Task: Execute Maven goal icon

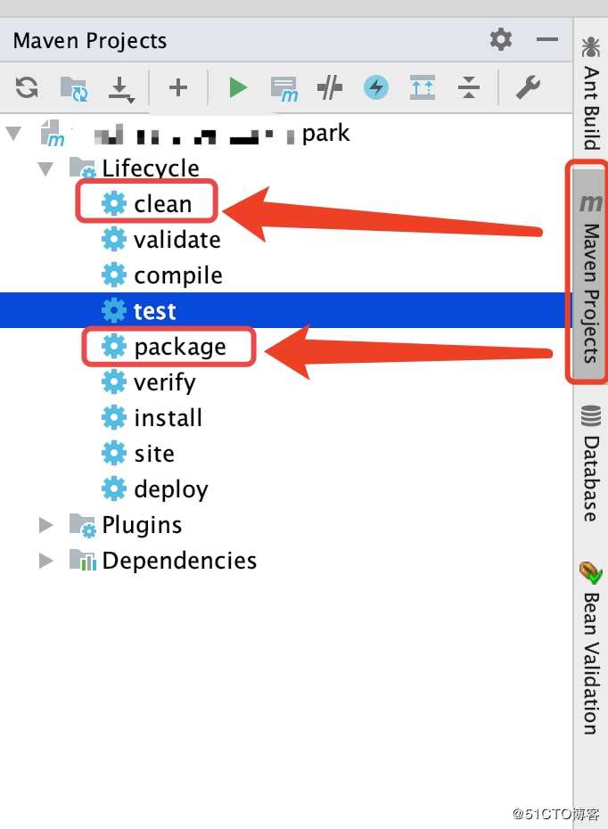Action: click(283, 88)
